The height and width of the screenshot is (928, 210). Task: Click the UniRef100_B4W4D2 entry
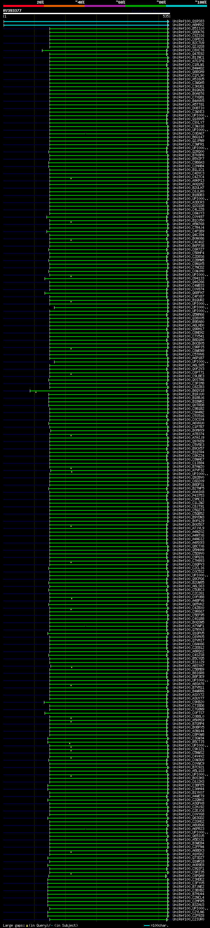coord(188,68)
